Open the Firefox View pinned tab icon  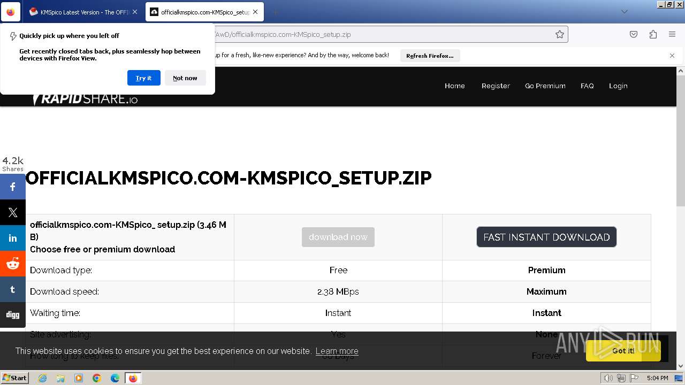(11, 12)
